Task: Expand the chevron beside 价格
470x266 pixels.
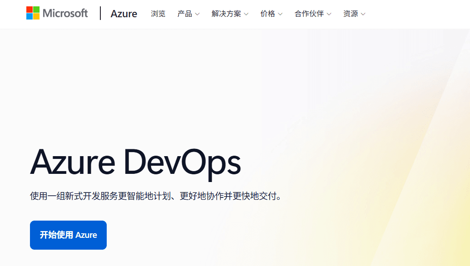Action: pos(280,14)
